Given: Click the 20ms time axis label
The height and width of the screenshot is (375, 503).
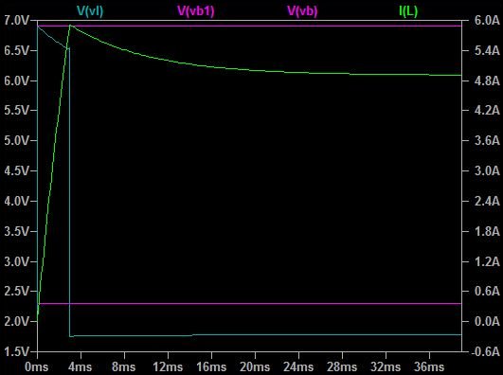Looking at the screenshot, I should [x=255, y=366].
